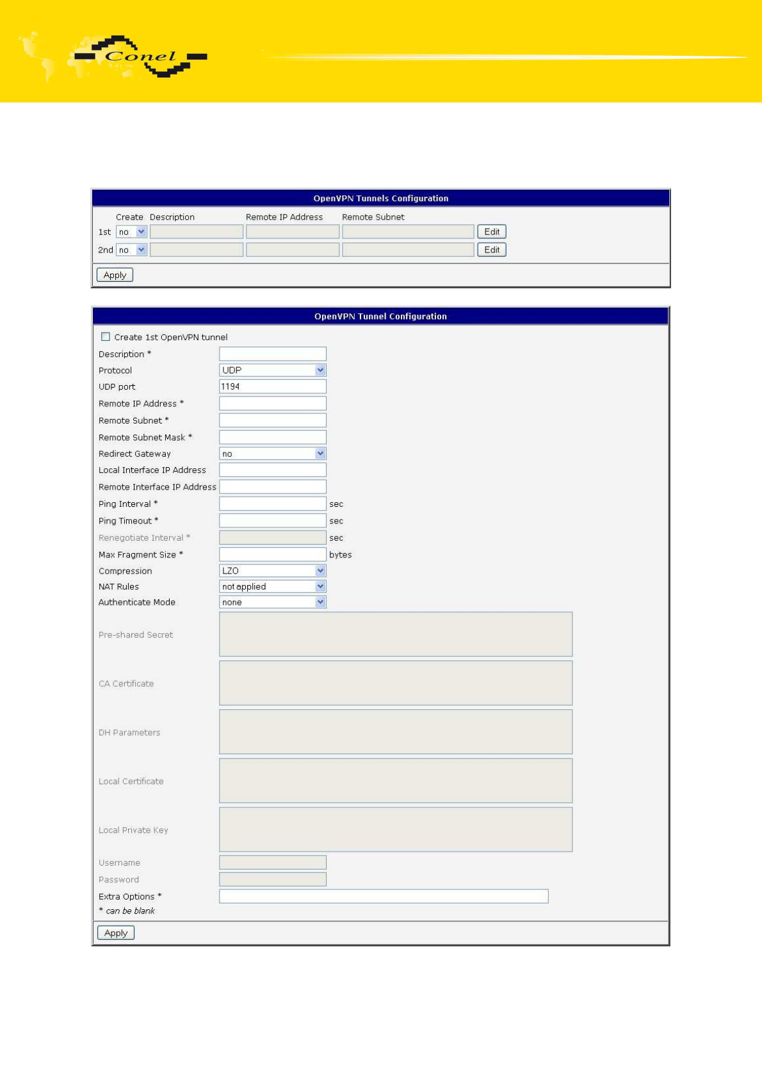Click the 'Redirect Gateway' label
Viewport: 762px width, 1079px height.
(x=134, y=454)
